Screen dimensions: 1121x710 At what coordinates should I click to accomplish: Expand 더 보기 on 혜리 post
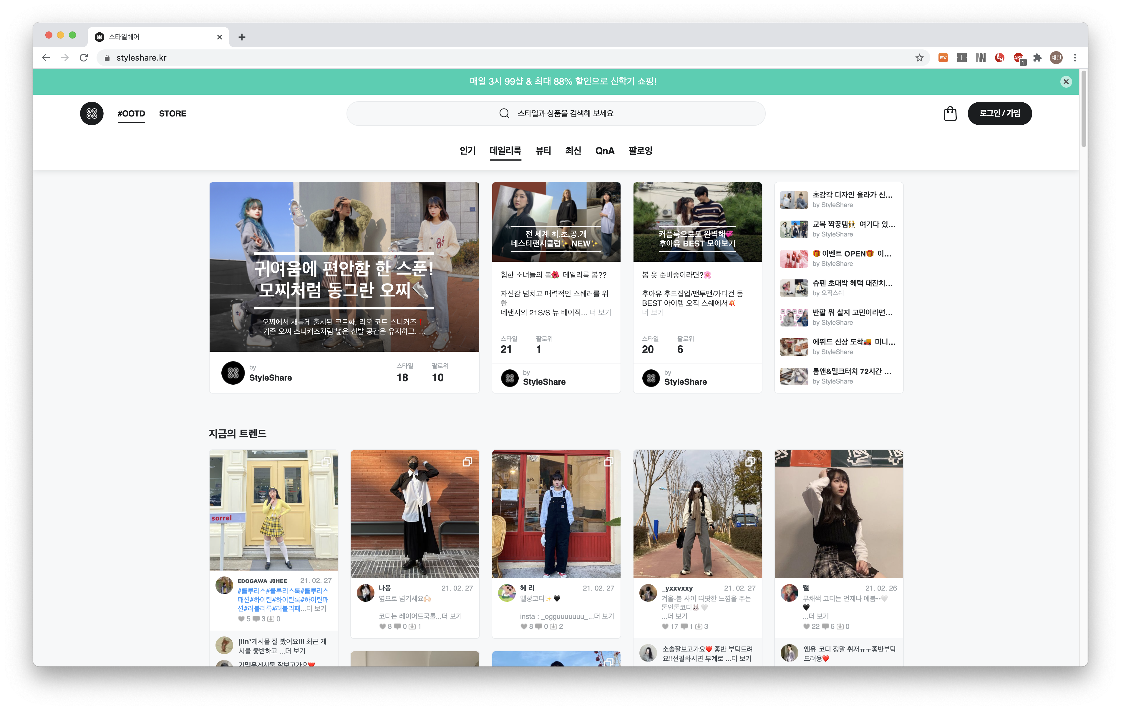click(604, 616)
